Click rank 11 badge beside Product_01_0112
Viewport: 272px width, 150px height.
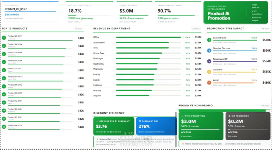point(4,119)
